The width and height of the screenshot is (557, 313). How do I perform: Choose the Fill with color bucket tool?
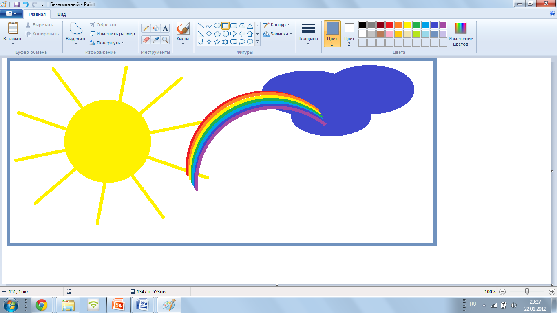click(x=155, y=28)
